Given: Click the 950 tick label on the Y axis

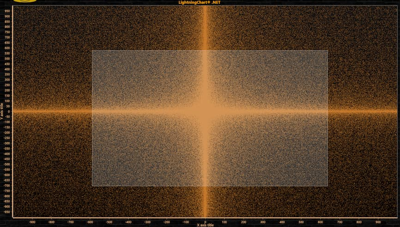Looking at the screenshot, I should (8, 11).
